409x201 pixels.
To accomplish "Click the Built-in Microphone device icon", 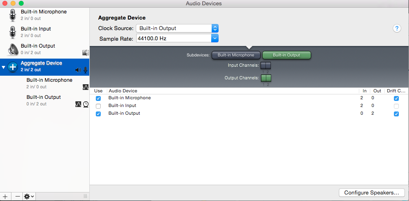I will pos(13,15).
